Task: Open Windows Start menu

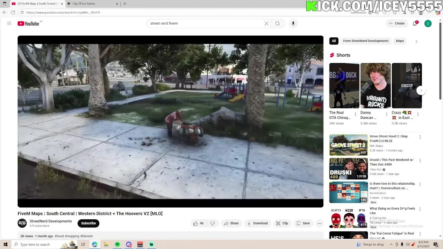Action: point(5,245)
